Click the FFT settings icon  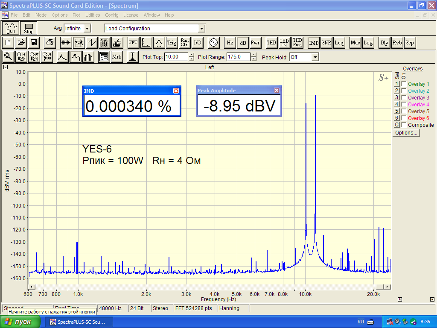coord(133,43)
